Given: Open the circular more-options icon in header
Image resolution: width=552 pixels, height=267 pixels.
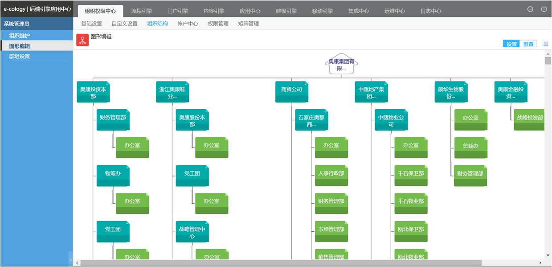Looking at the screenshot, I should pyautogui.click(x=530, y=9).
